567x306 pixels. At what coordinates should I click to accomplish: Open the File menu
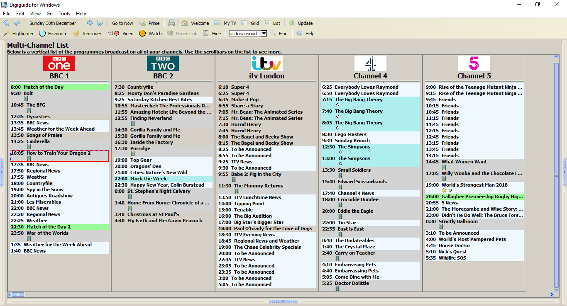7,14
